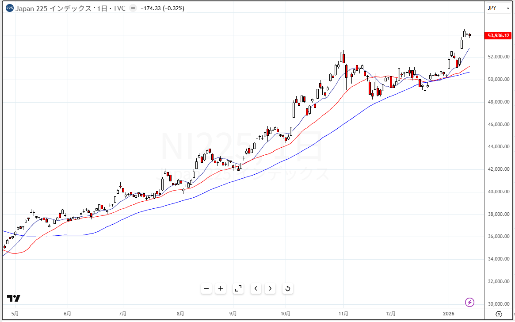Screen dimensions: 515x322
Task: Open the TradingView logo link
Action: 13,298
